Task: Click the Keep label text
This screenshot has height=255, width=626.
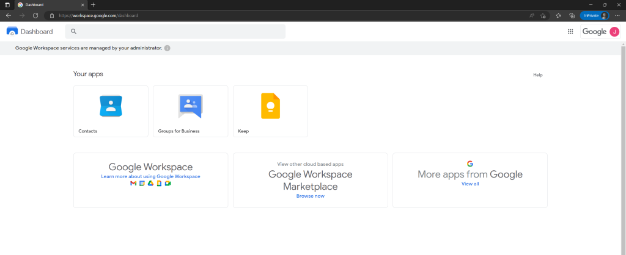Action: [x=243, y=131]
